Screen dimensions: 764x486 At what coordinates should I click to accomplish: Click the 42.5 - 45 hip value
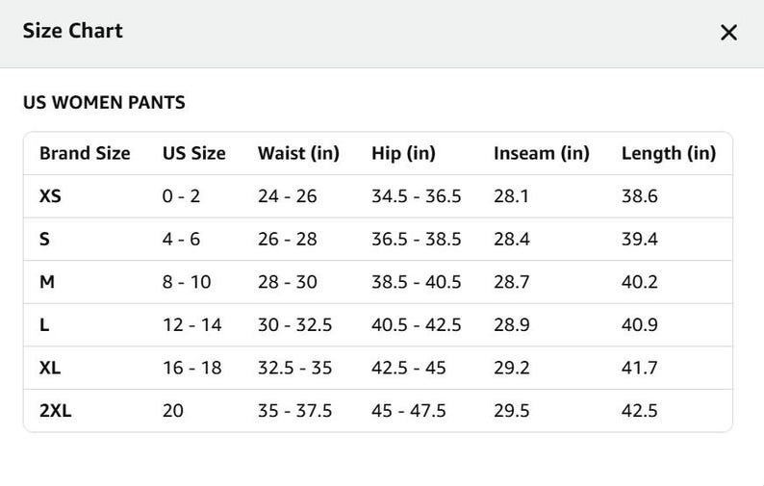(x=408, y=368)
